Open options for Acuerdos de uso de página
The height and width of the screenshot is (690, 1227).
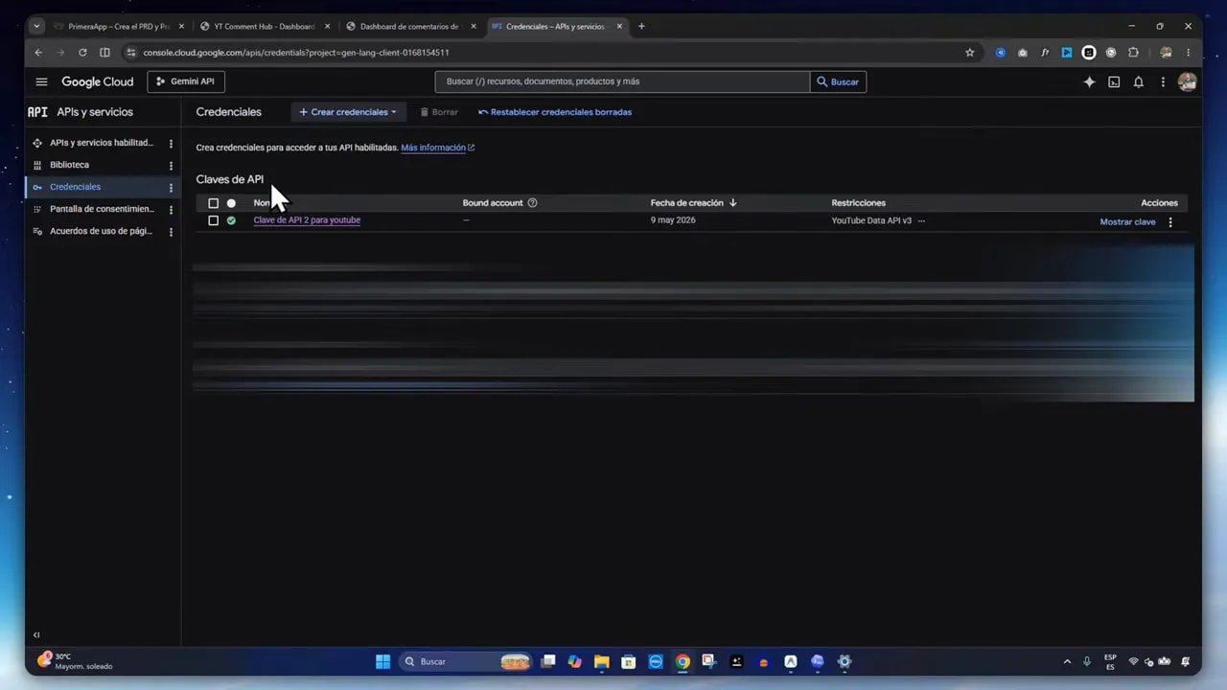pos(171,232)
